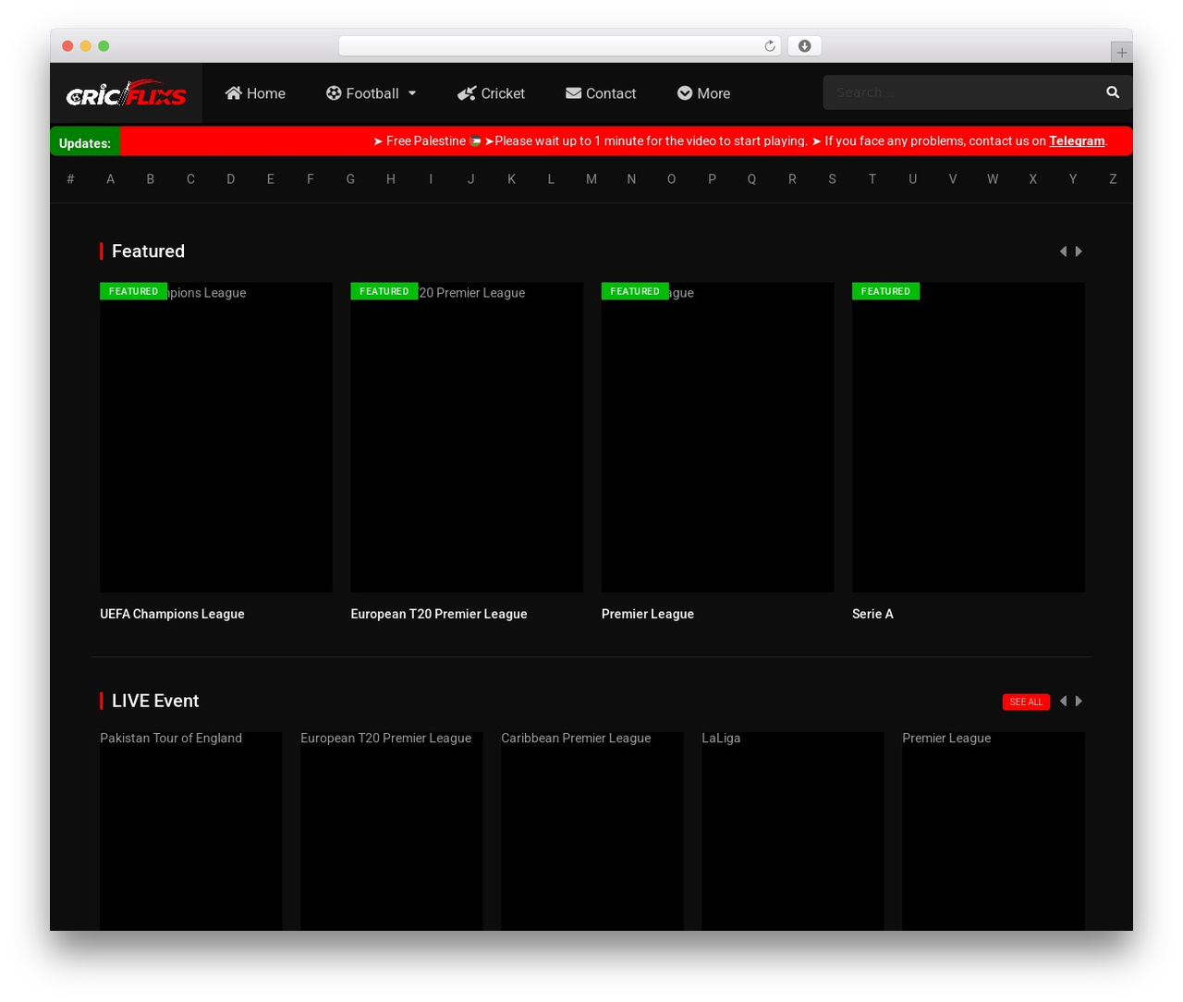Open the More menu
The width and height of the screenshot is (1183, 1002).
tap(703, 93)
